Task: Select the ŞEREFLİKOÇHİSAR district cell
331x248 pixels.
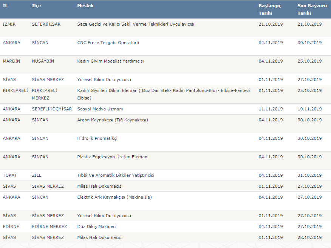Action: [x=52, y=109]
